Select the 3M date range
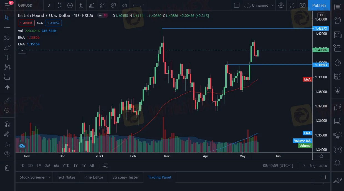344x191 pixels. 48,166
